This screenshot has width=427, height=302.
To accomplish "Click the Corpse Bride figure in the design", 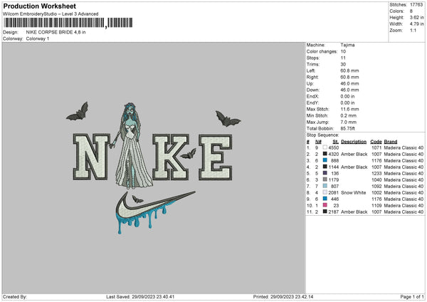I will 131,146.
